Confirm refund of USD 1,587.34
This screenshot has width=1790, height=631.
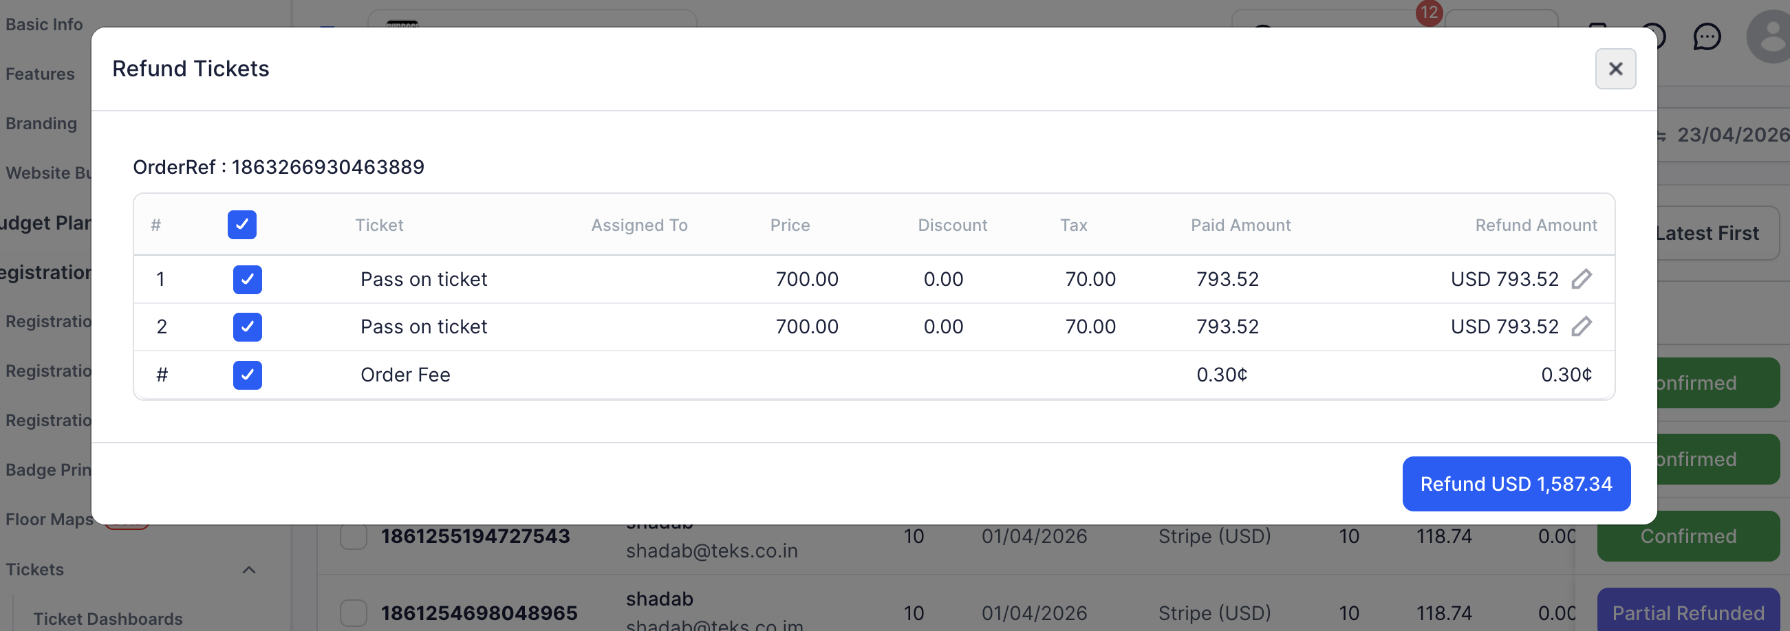(x=1516, y=484)
